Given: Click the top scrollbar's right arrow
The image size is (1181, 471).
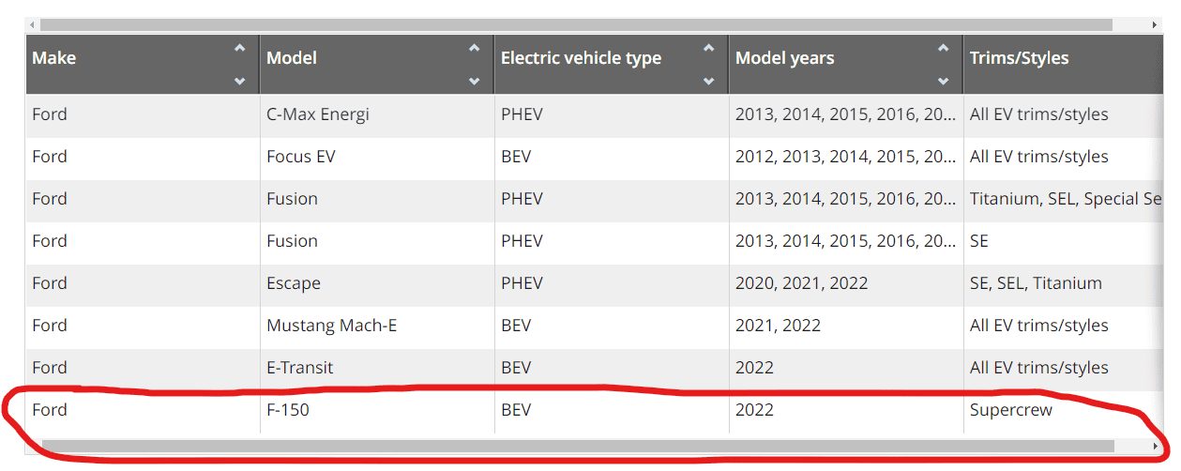Looking at the screenshot, I should (1156, 24).
